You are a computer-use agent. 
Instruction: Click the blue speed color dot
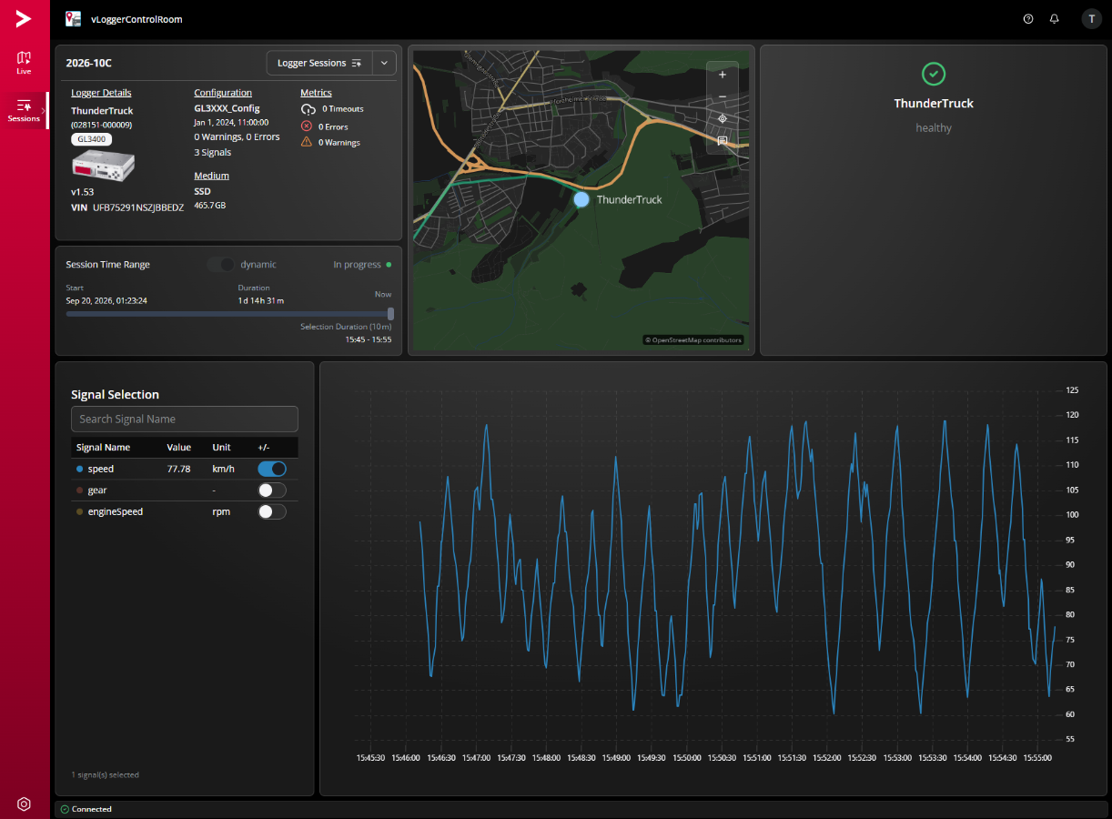(x=80, y=469)
